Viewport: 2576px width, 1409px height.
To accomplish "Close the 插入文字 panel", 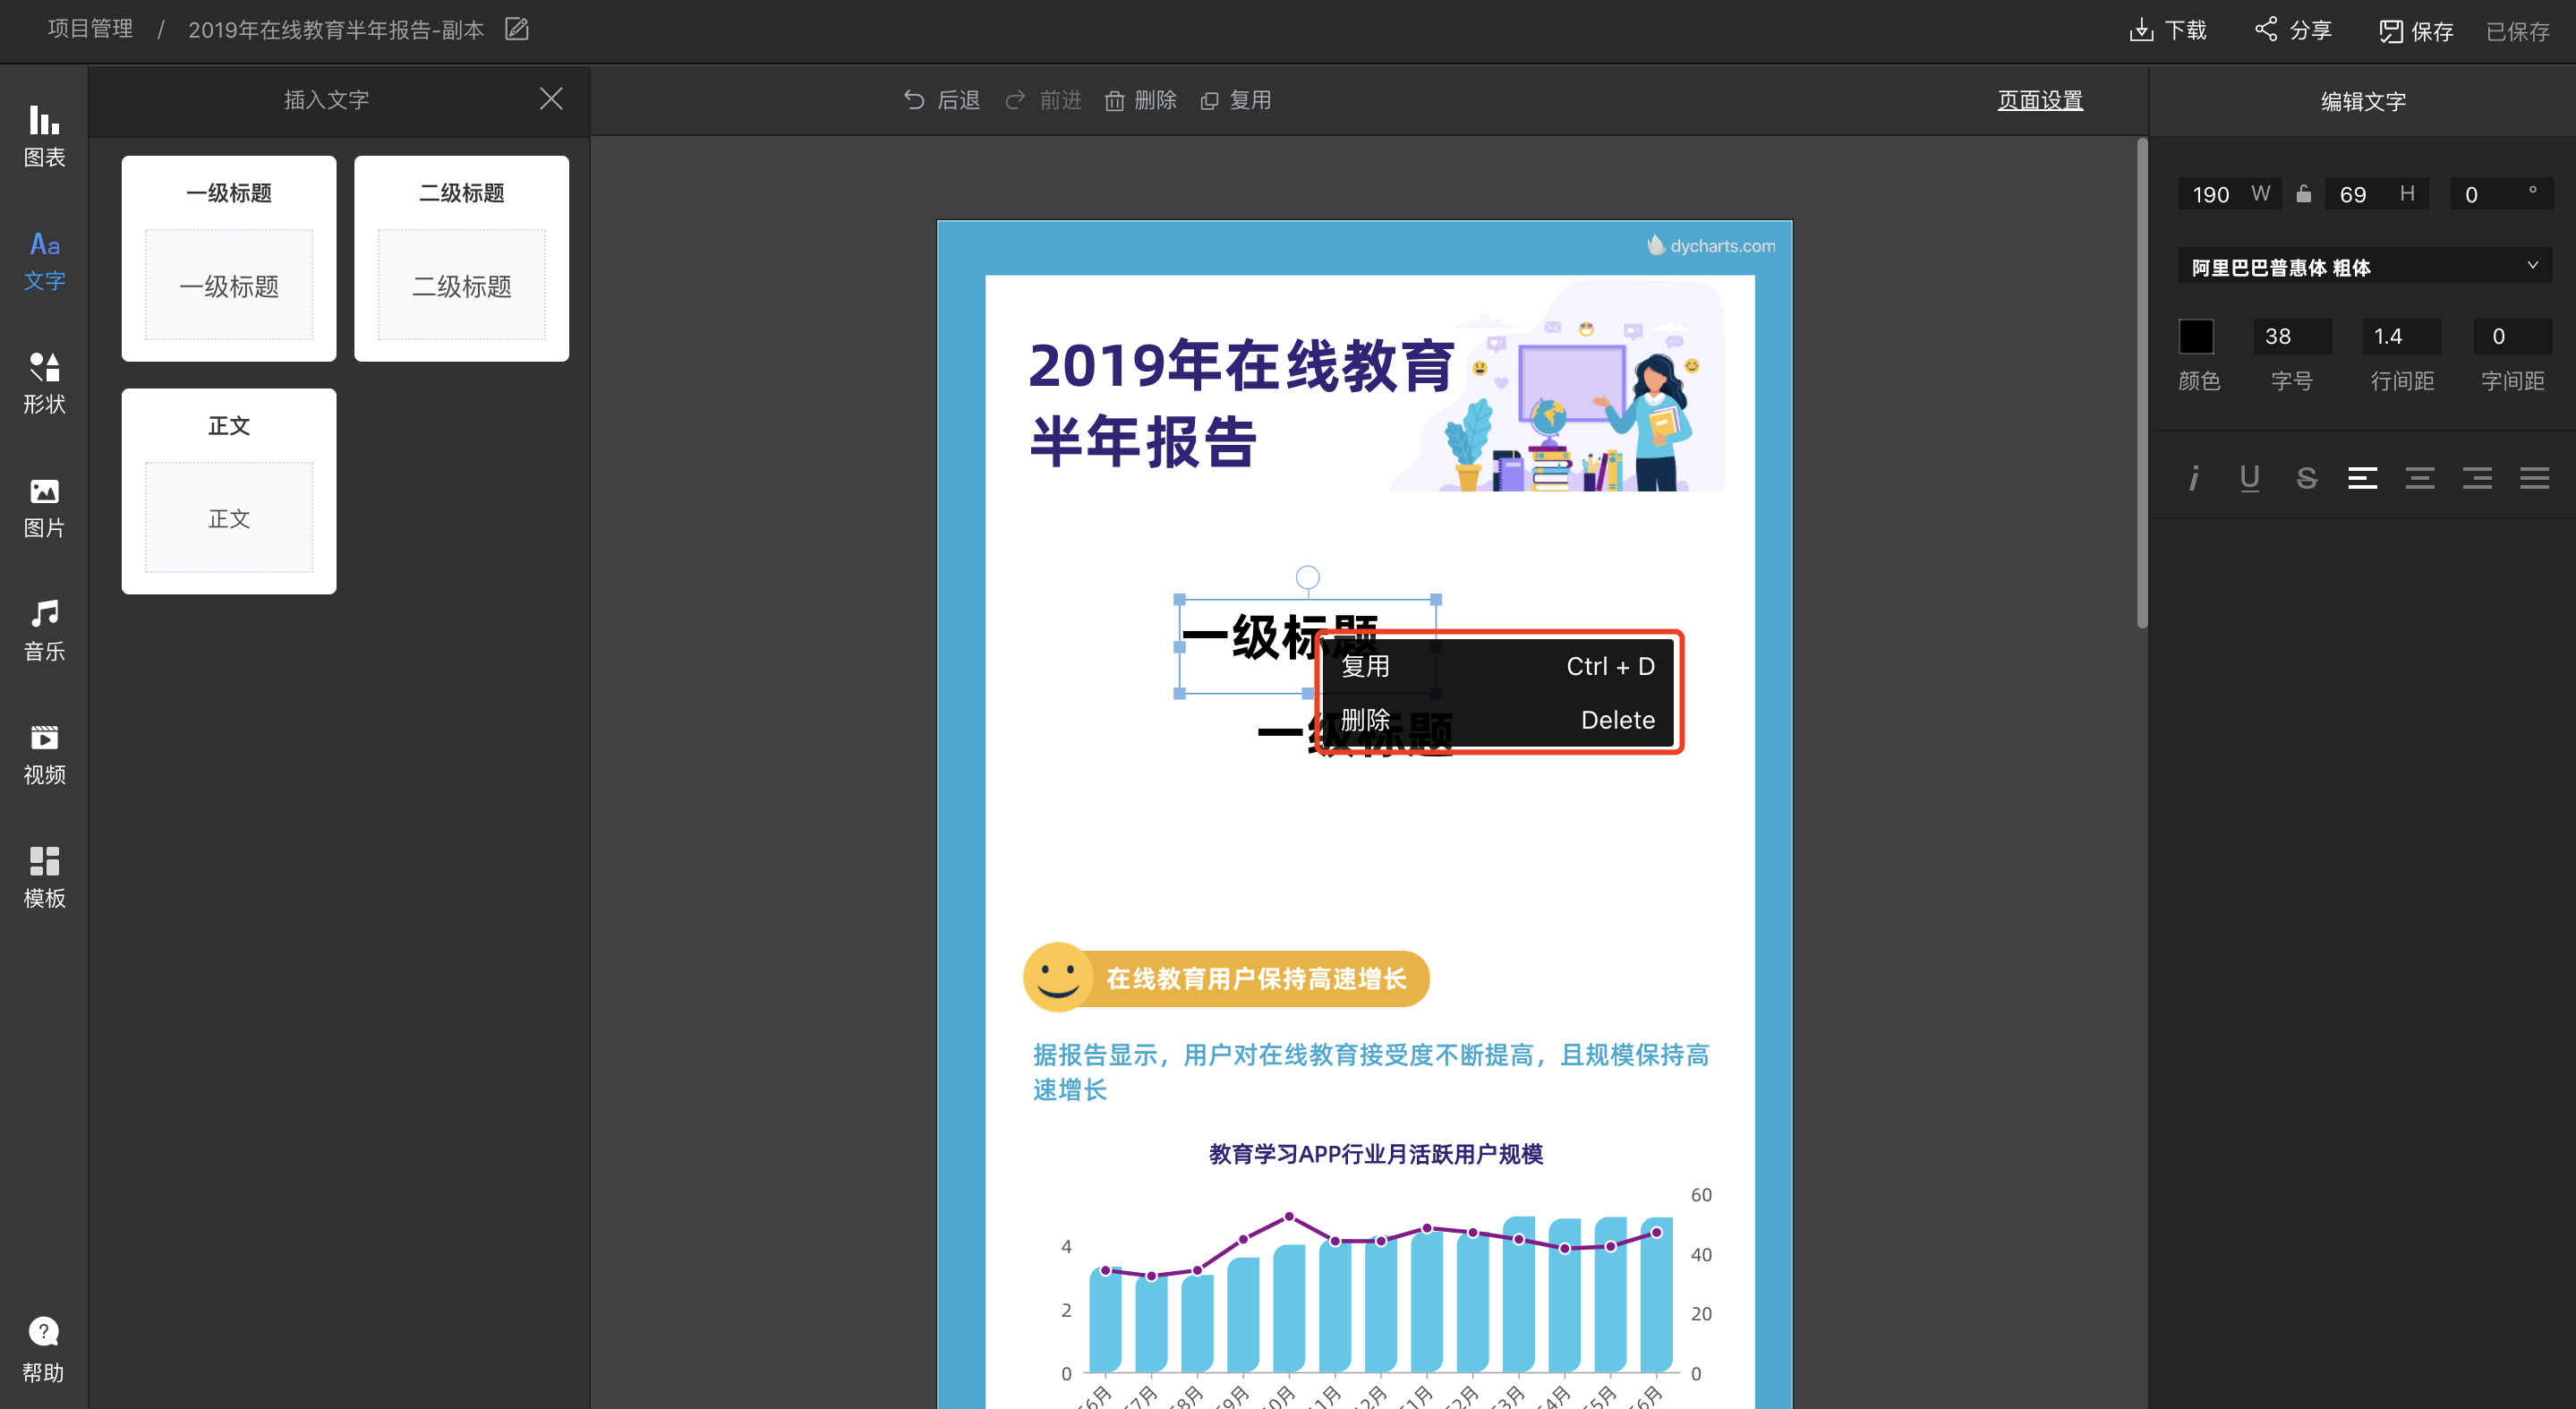I will (551, 98).
